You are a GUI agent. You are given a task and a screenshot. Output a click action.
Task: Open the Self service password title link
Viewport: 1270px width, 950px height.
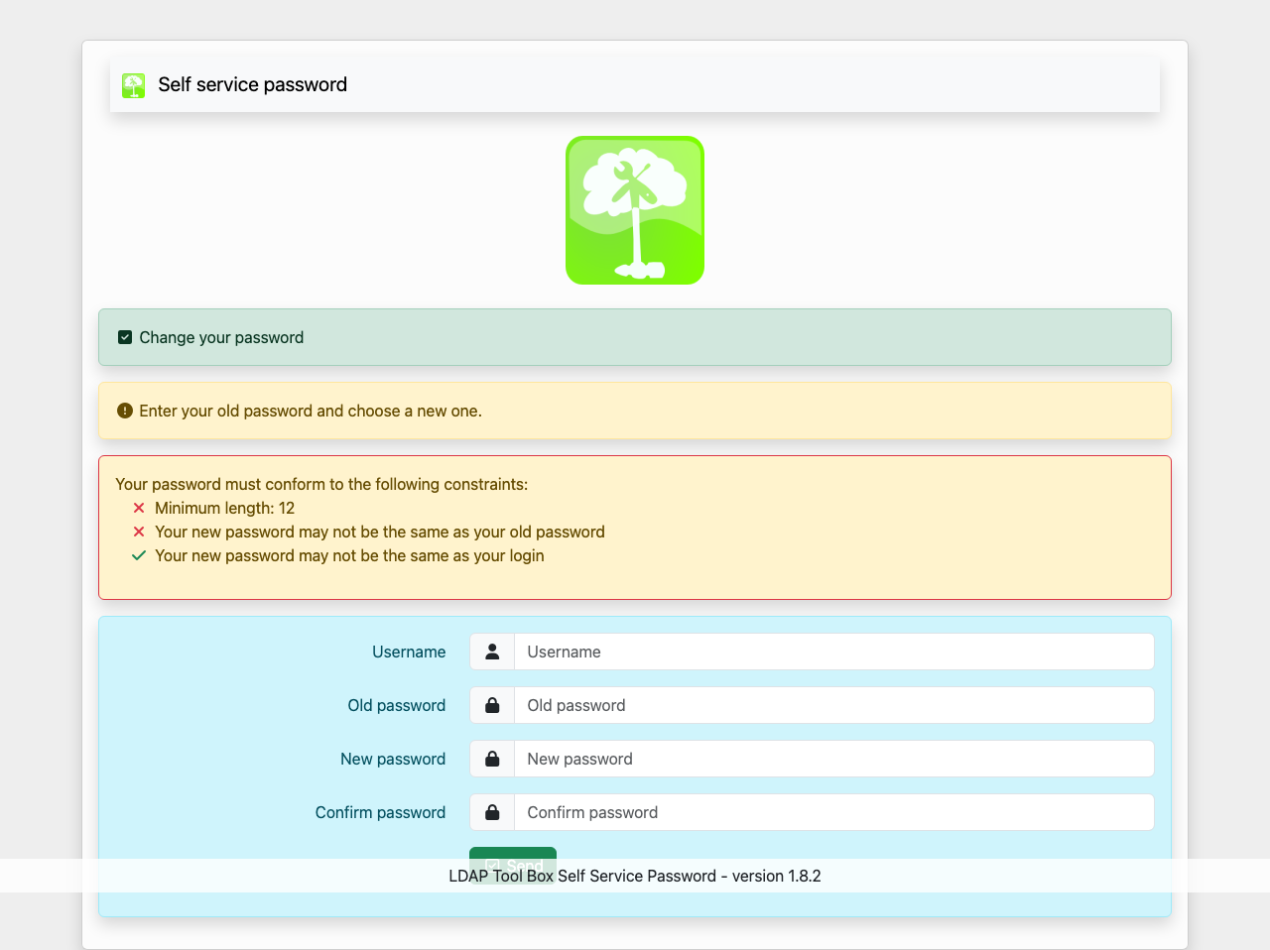(252, 84)
